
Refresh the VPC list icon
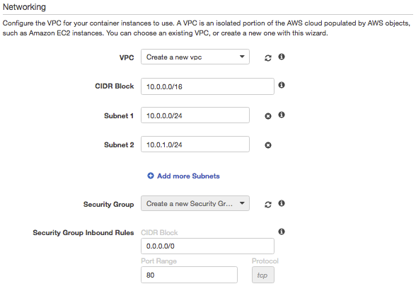click(268, 58)
